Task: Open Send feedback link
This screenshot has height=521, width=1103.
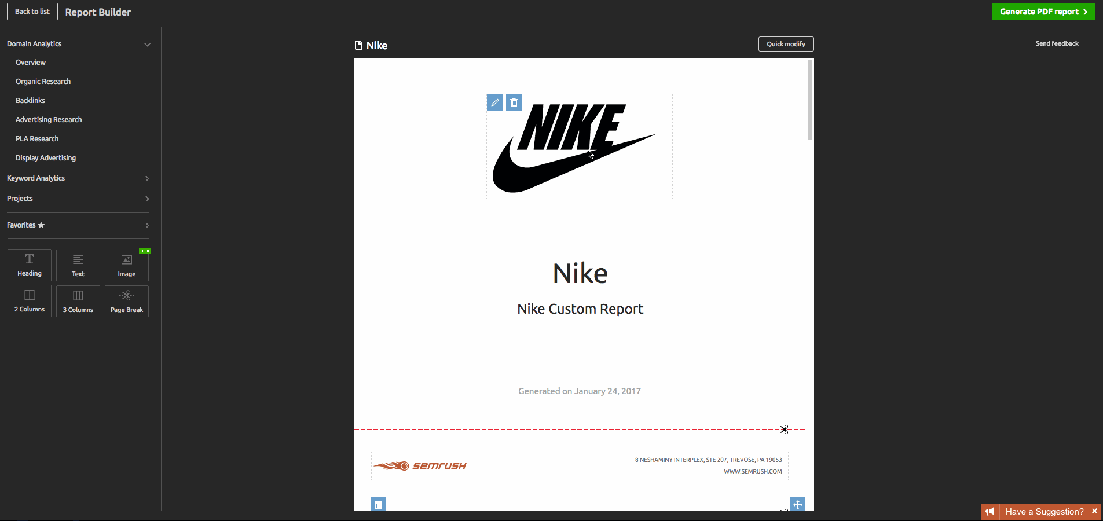Action: click(x=1057, y=43)
